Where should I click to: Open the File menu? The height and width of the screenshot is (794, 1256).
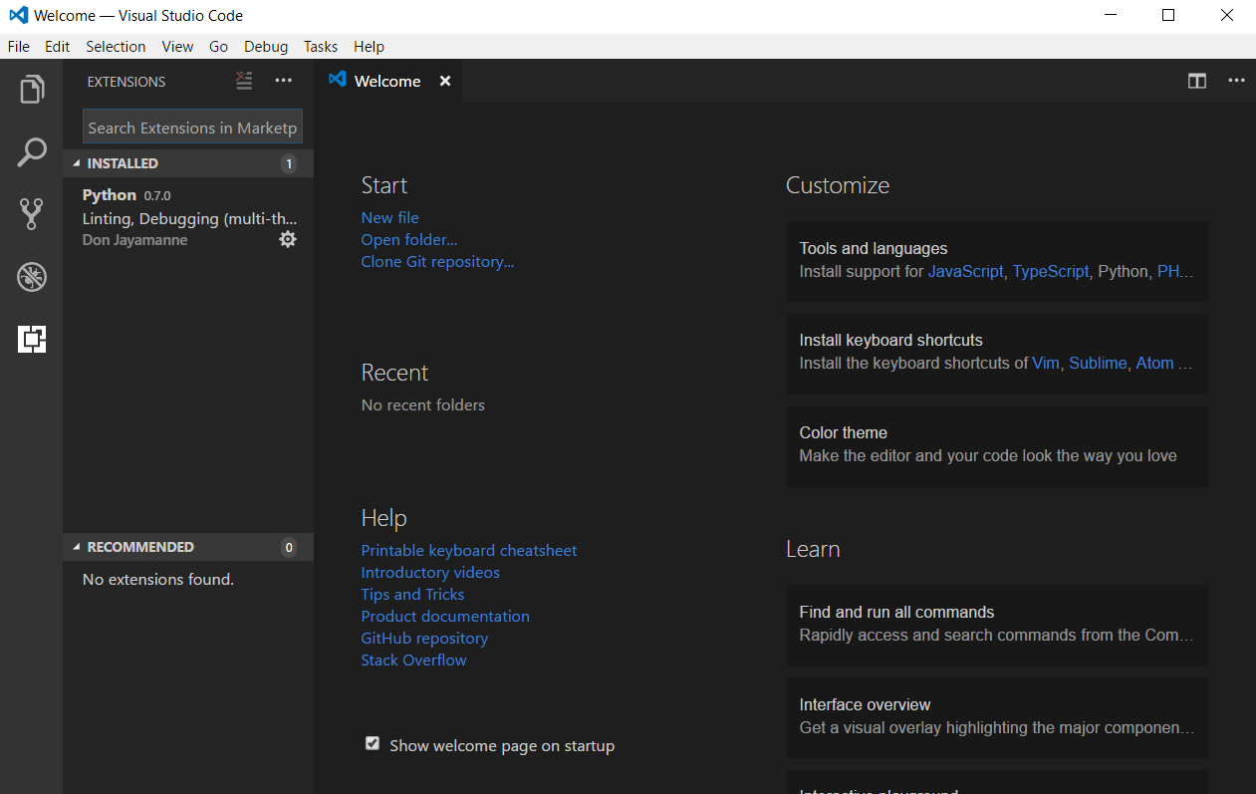point(19,47)
